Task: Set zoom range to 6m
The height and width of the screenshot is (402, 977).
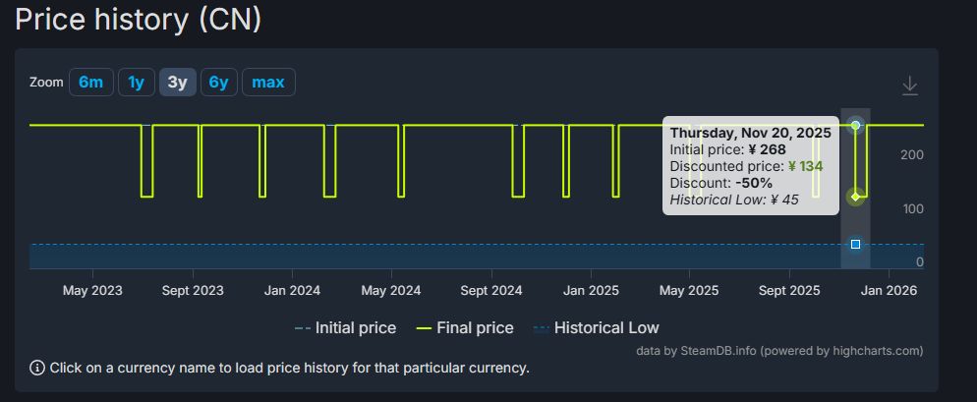Action: pyautogui.click(x=90, y=83)
